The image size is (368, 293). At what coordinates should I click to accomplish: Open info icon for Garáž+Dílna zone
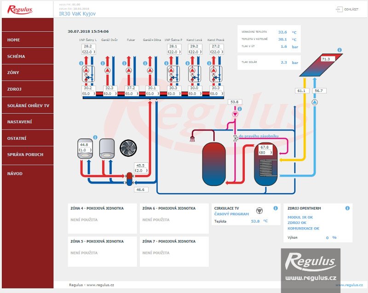pos(145,63)
